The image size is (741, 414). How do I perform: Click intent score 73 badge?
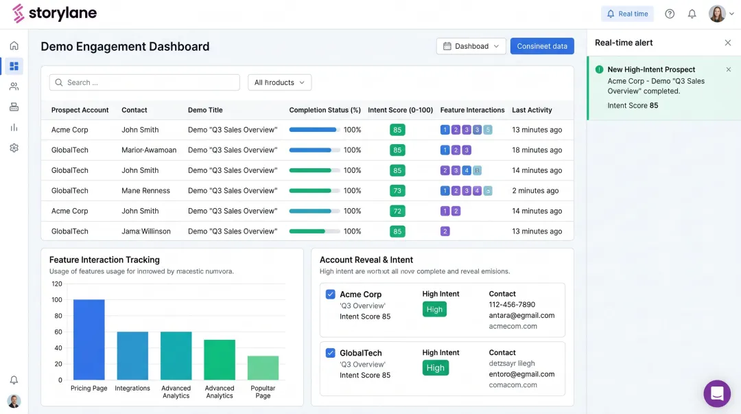pyautogui.click(x=397, y=191)
